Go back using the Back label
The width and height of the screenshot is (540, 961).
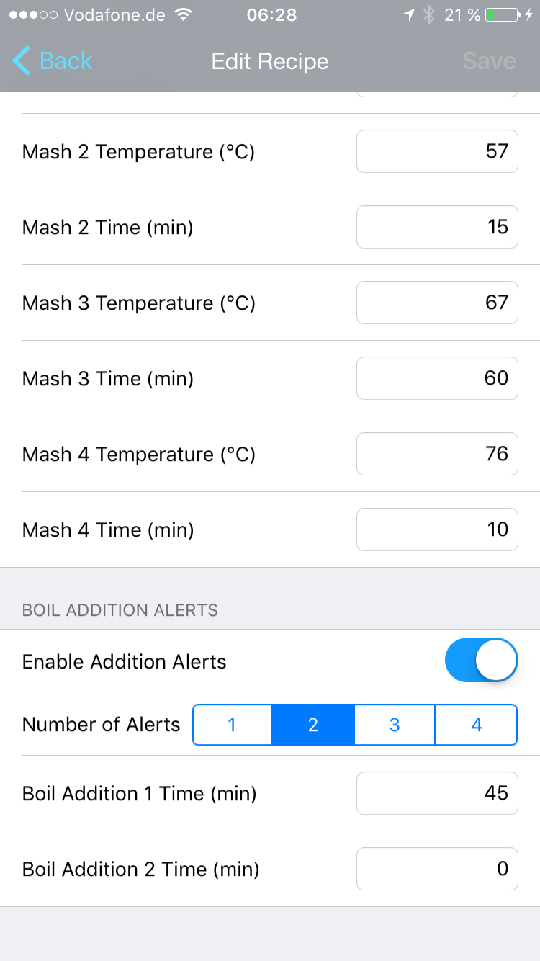(x=66, y=61)
